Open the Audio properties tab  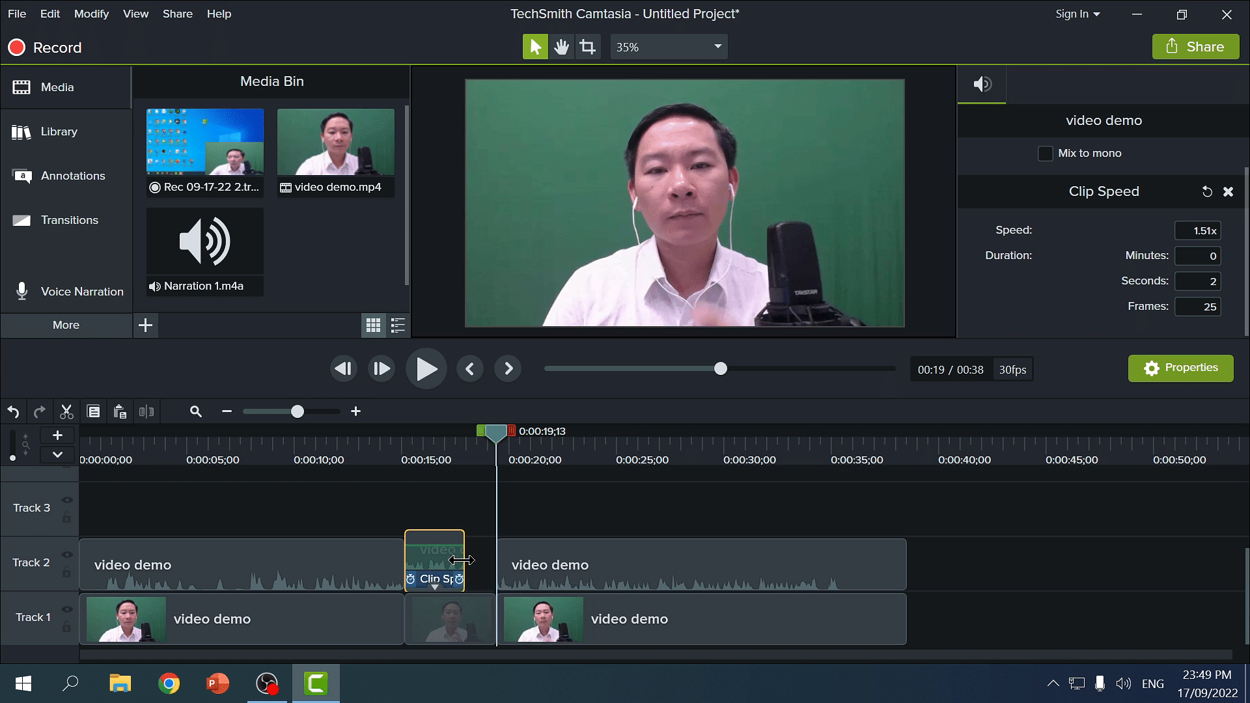[982, 84]
